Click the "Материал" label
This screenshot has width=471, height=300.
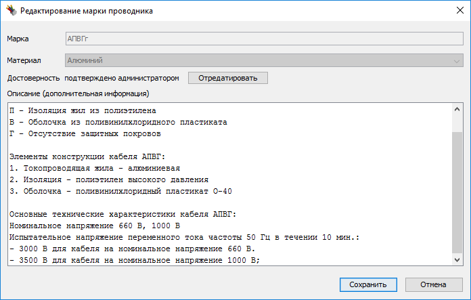pyautogui.click(x=24, y=60)
